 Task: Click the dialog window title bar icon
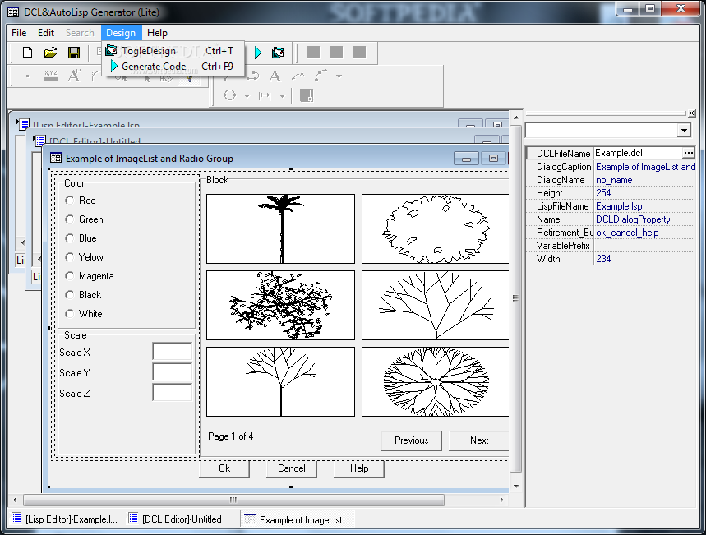(x=56, y=158)
